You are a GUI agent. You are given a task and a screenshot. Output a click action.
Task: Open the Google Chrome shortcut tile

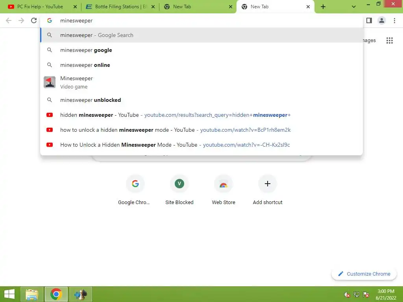135,190
